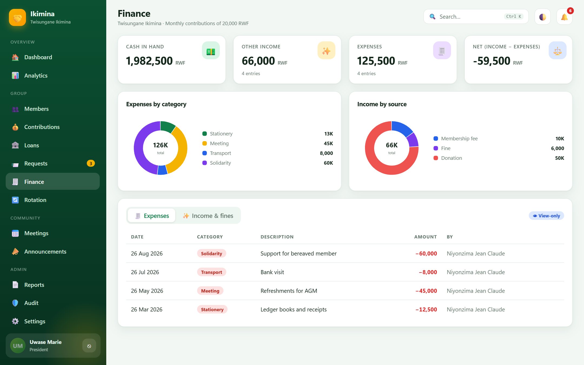Screen dimensions: 584x365
Task: Click the Solidarity category tag
Action: point(211,253)
